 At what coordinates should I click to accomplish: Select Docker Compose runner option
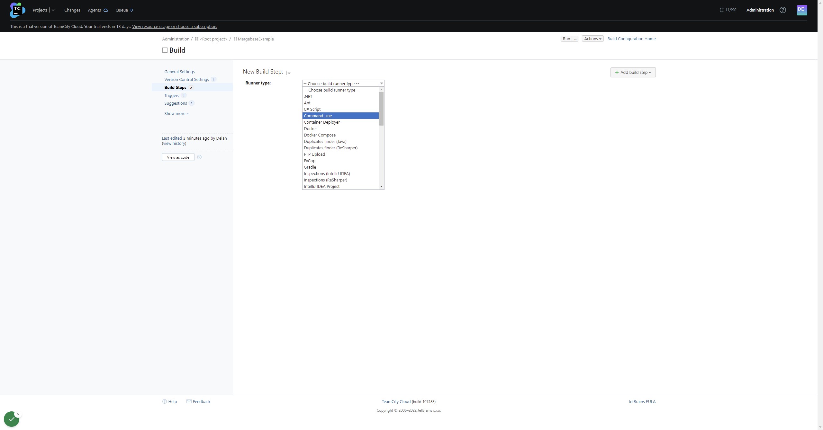pos(340,135)
